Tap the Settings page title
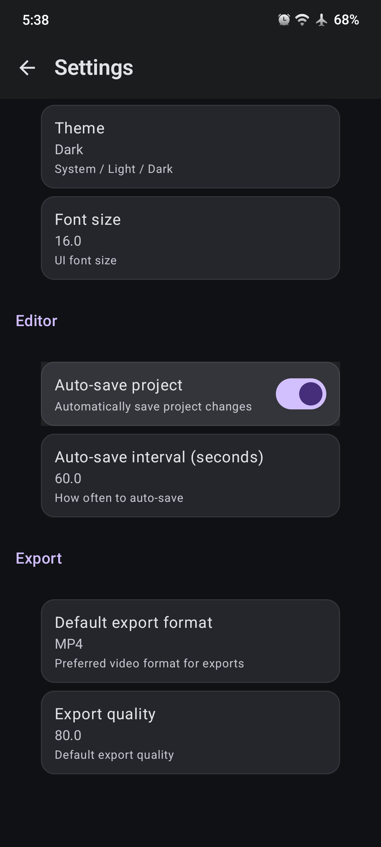The height and width of the screenshot is (847, 381). click(x=94, y=67)
